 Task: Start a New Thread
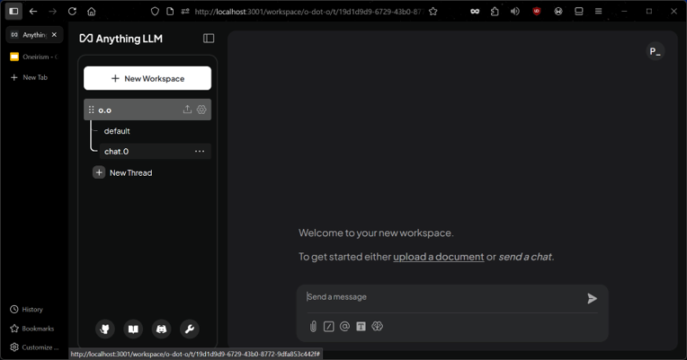122,172
